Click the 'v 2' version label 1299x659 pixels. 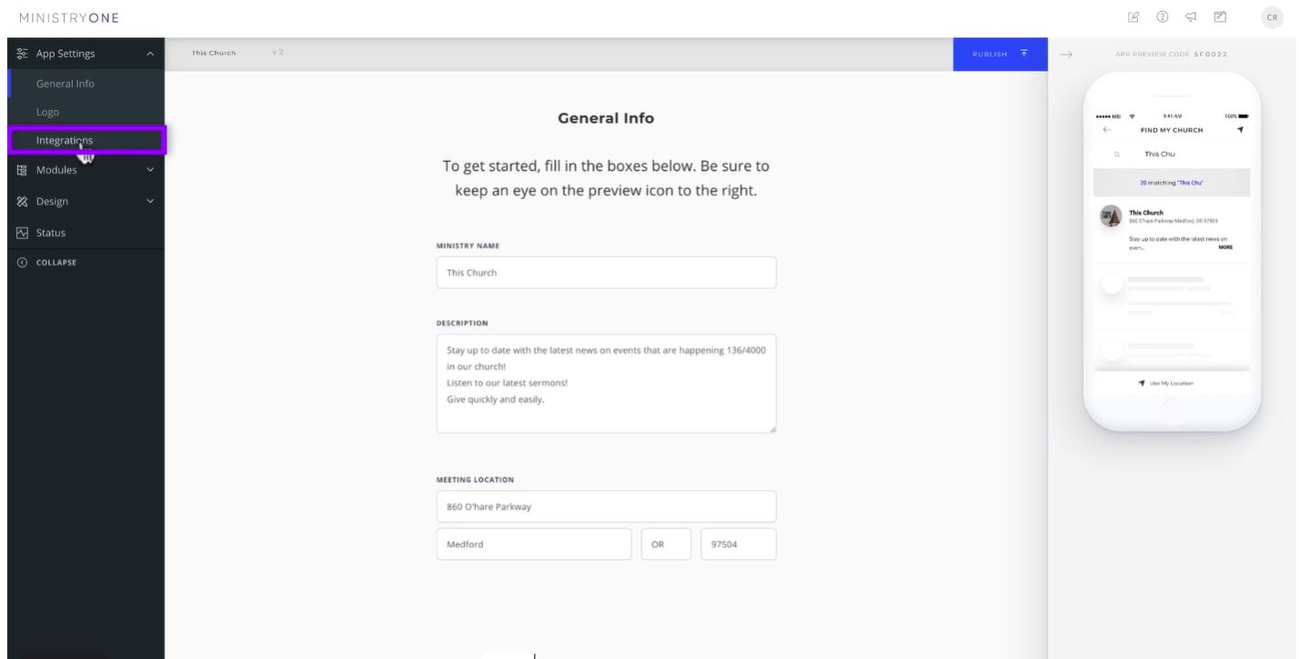[x=277, y=53]
